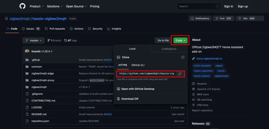Switch to the Codespaces tab

tap(169, 49)
